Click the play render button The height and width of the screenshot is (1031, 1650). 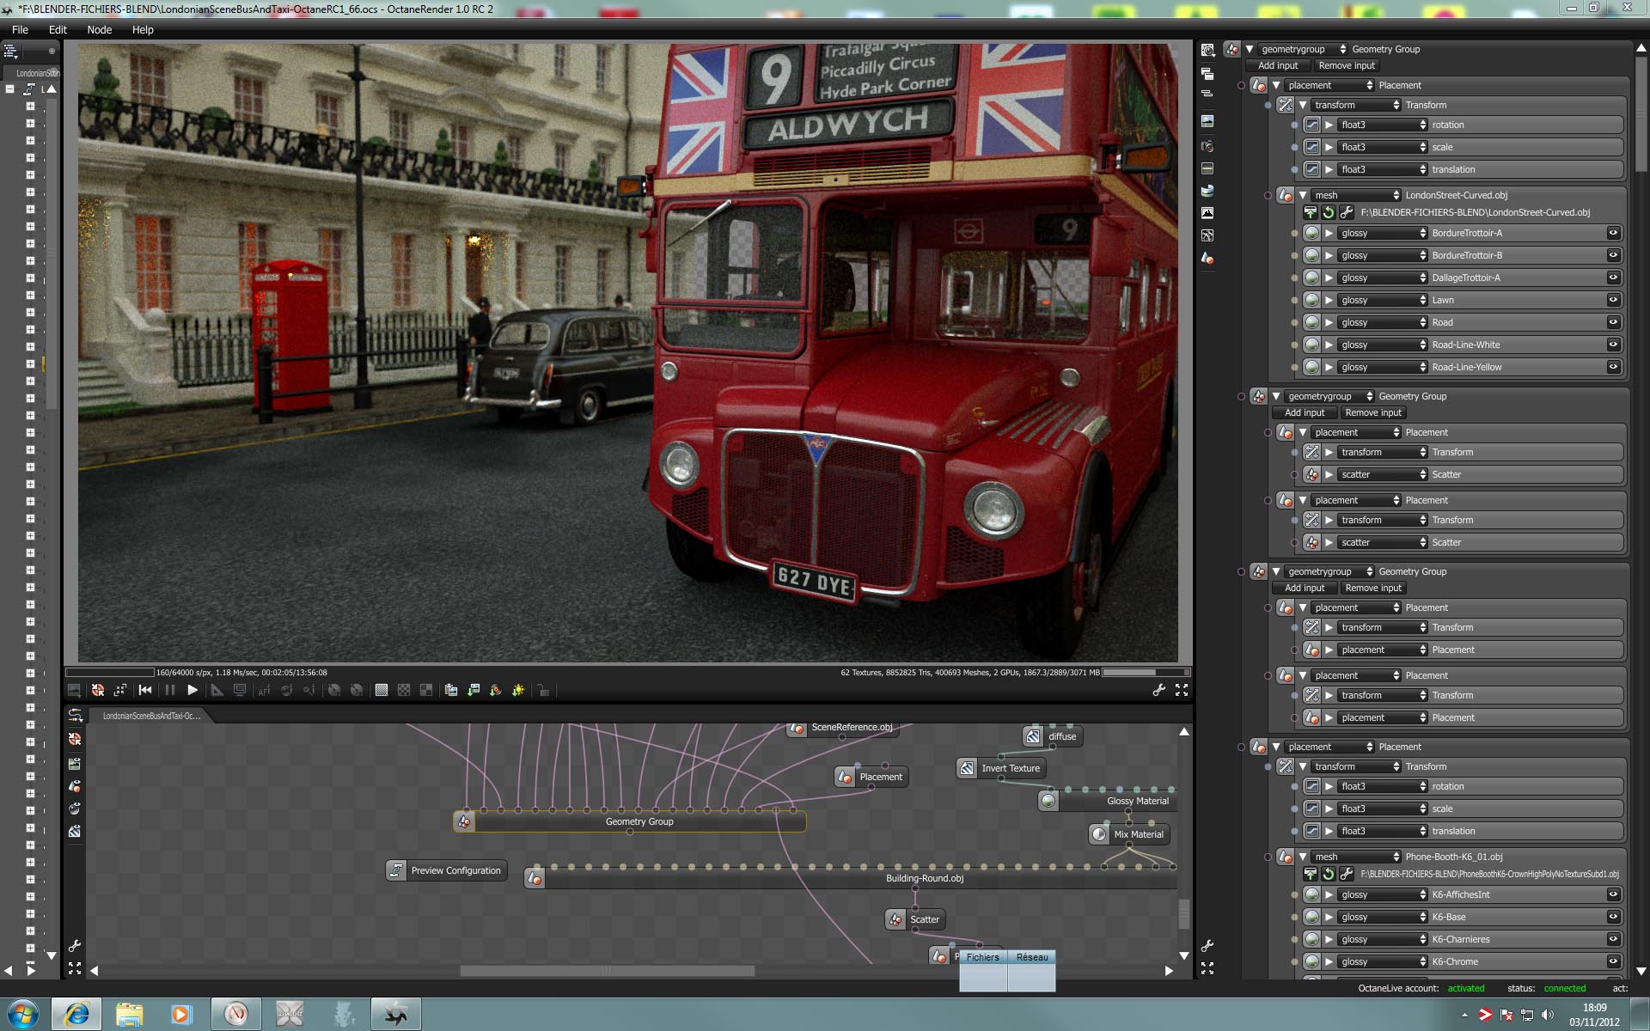tap(192, 690)
